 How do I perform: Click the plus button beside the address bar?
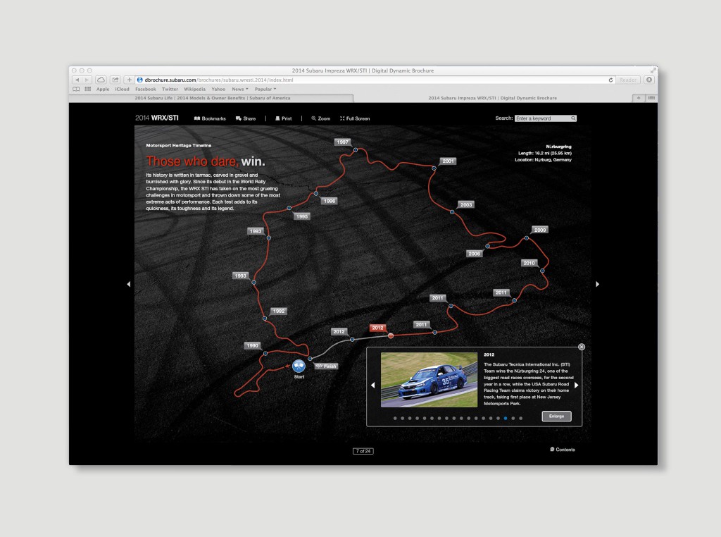point(130,80)
